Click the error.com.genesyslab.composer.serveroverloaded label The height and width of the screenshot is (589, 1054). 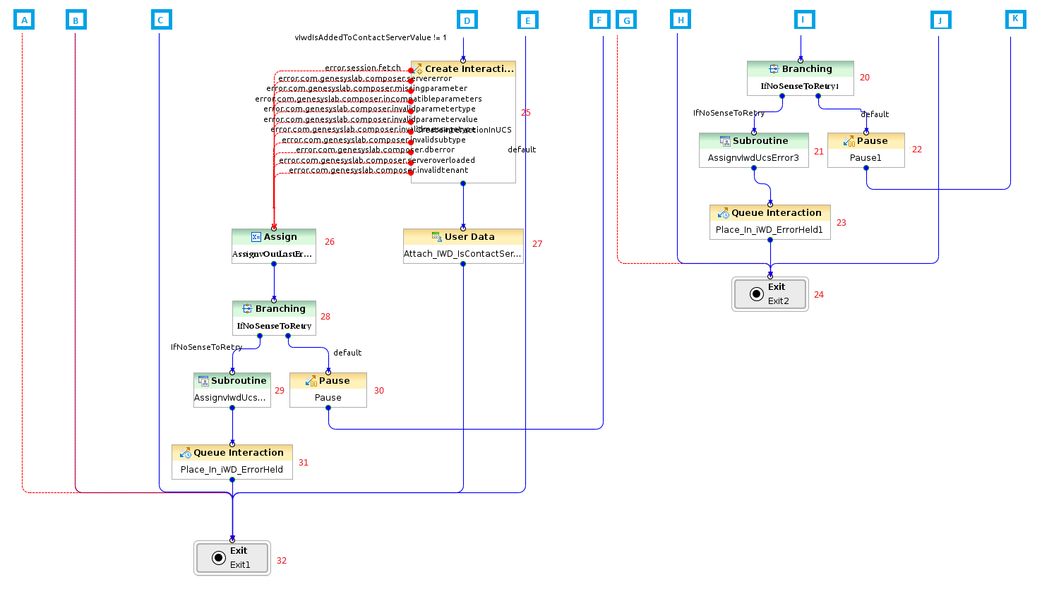coord(377,160)
